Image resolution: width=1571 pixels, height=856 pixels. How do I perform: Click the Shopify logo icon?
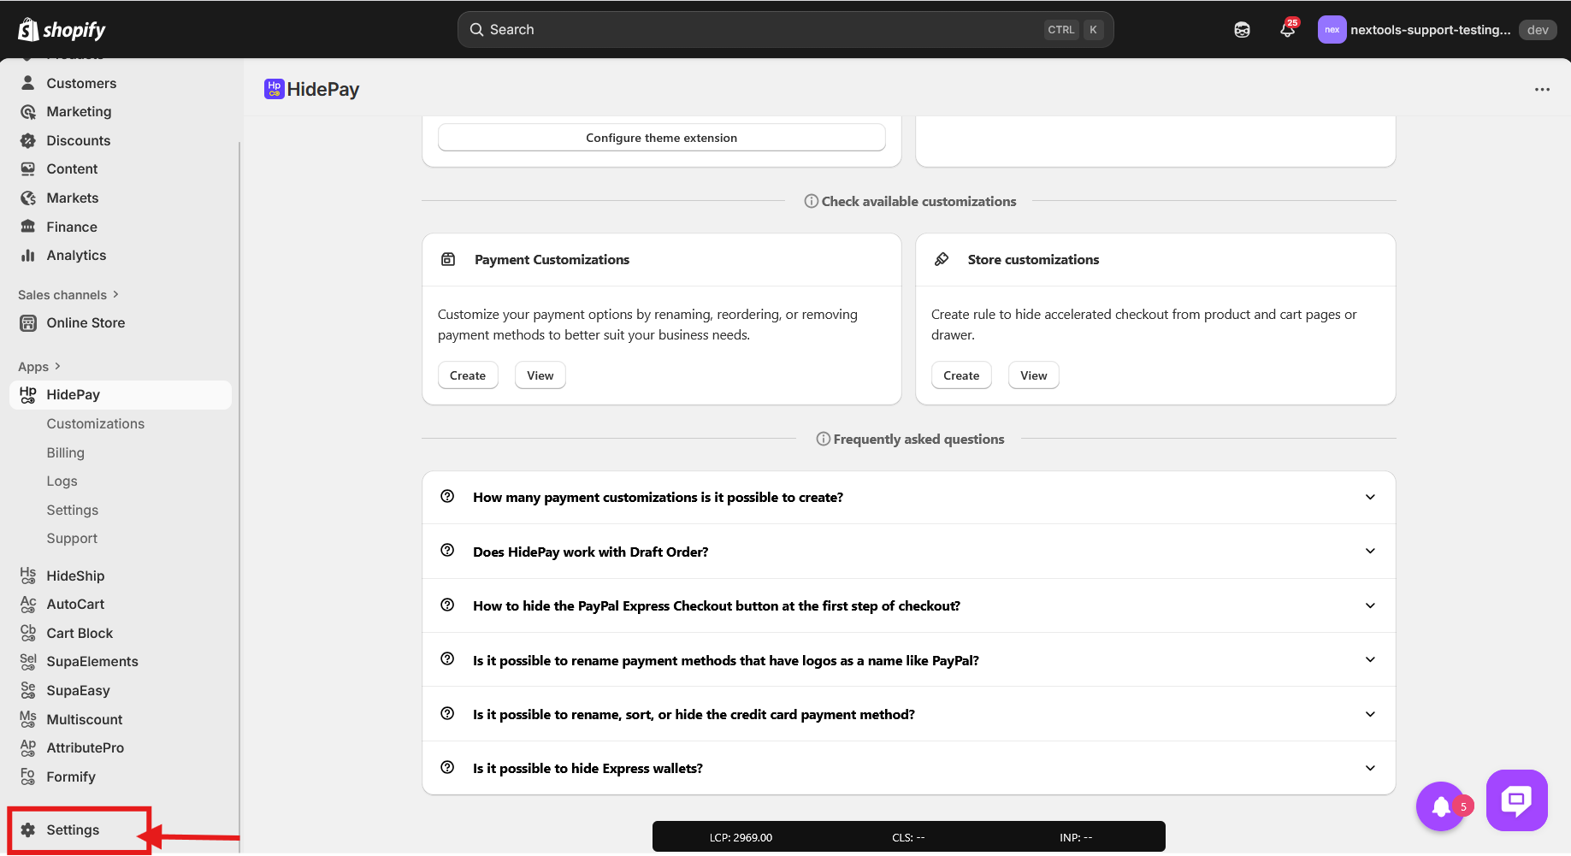[28, 30]
